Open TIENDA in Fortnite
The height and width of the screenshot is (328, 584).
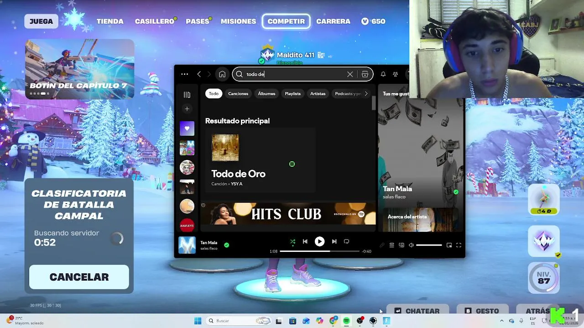tap(110, 21)
